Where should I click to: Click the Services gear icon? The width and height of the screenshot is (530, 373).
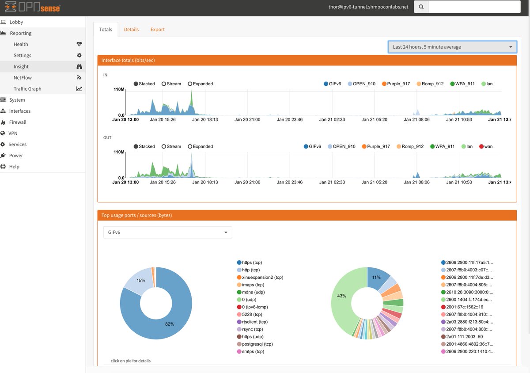[x=3, y=144]
